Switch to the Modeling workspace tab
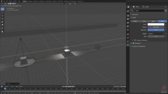The image size is (168, 94). point(30,1)
